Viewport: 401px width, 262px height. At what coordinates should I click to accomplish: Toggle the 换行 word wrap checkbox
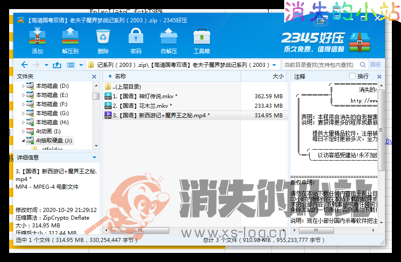(352, 76)
